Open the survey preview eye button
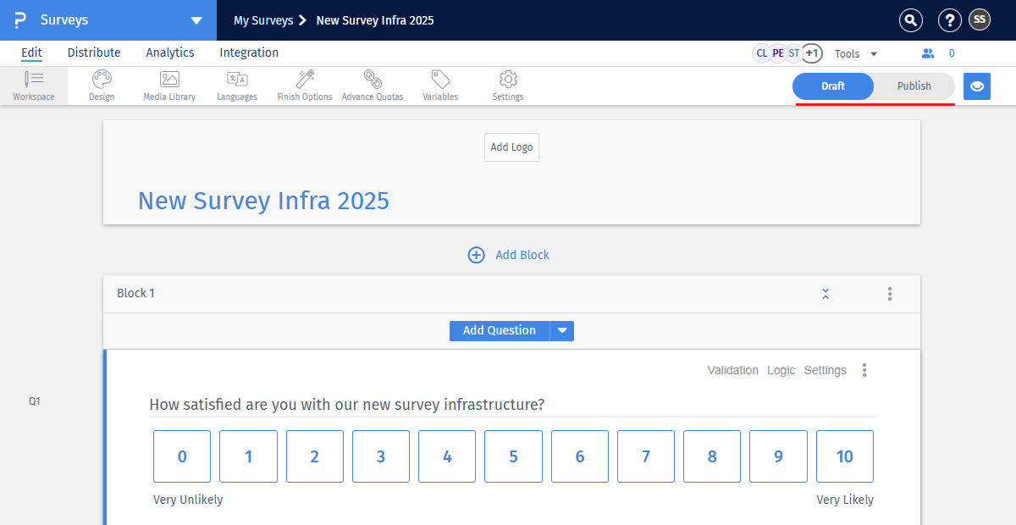 coord(976,86)
